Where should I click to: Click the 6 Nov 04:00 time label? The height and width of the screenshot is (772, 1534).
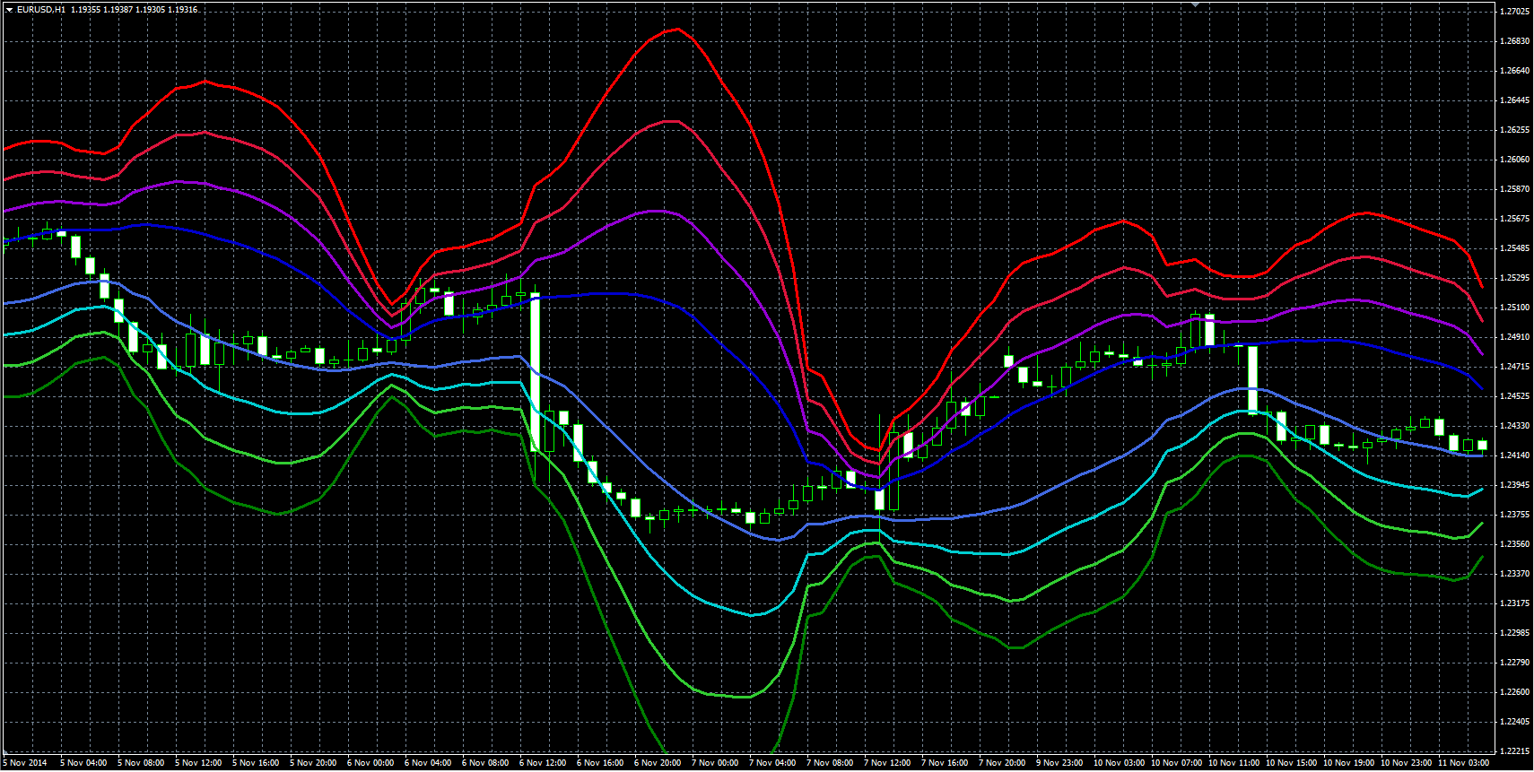coord(428,763)
